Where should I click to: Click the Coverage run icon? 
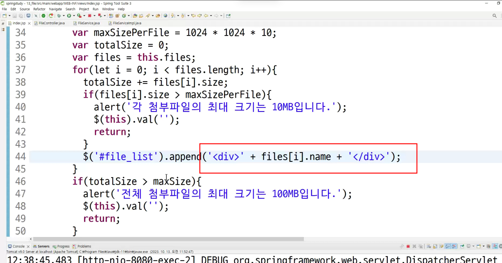coord(79,16)
